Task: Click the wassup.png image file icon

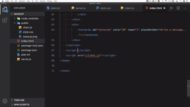Action: pos(20,37)
